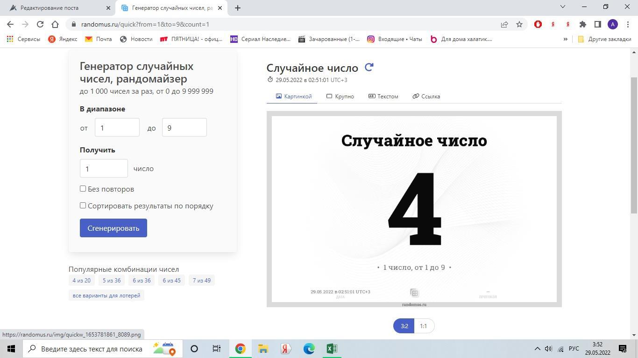Open the Chrome home page button

click(x=55, y=24)
